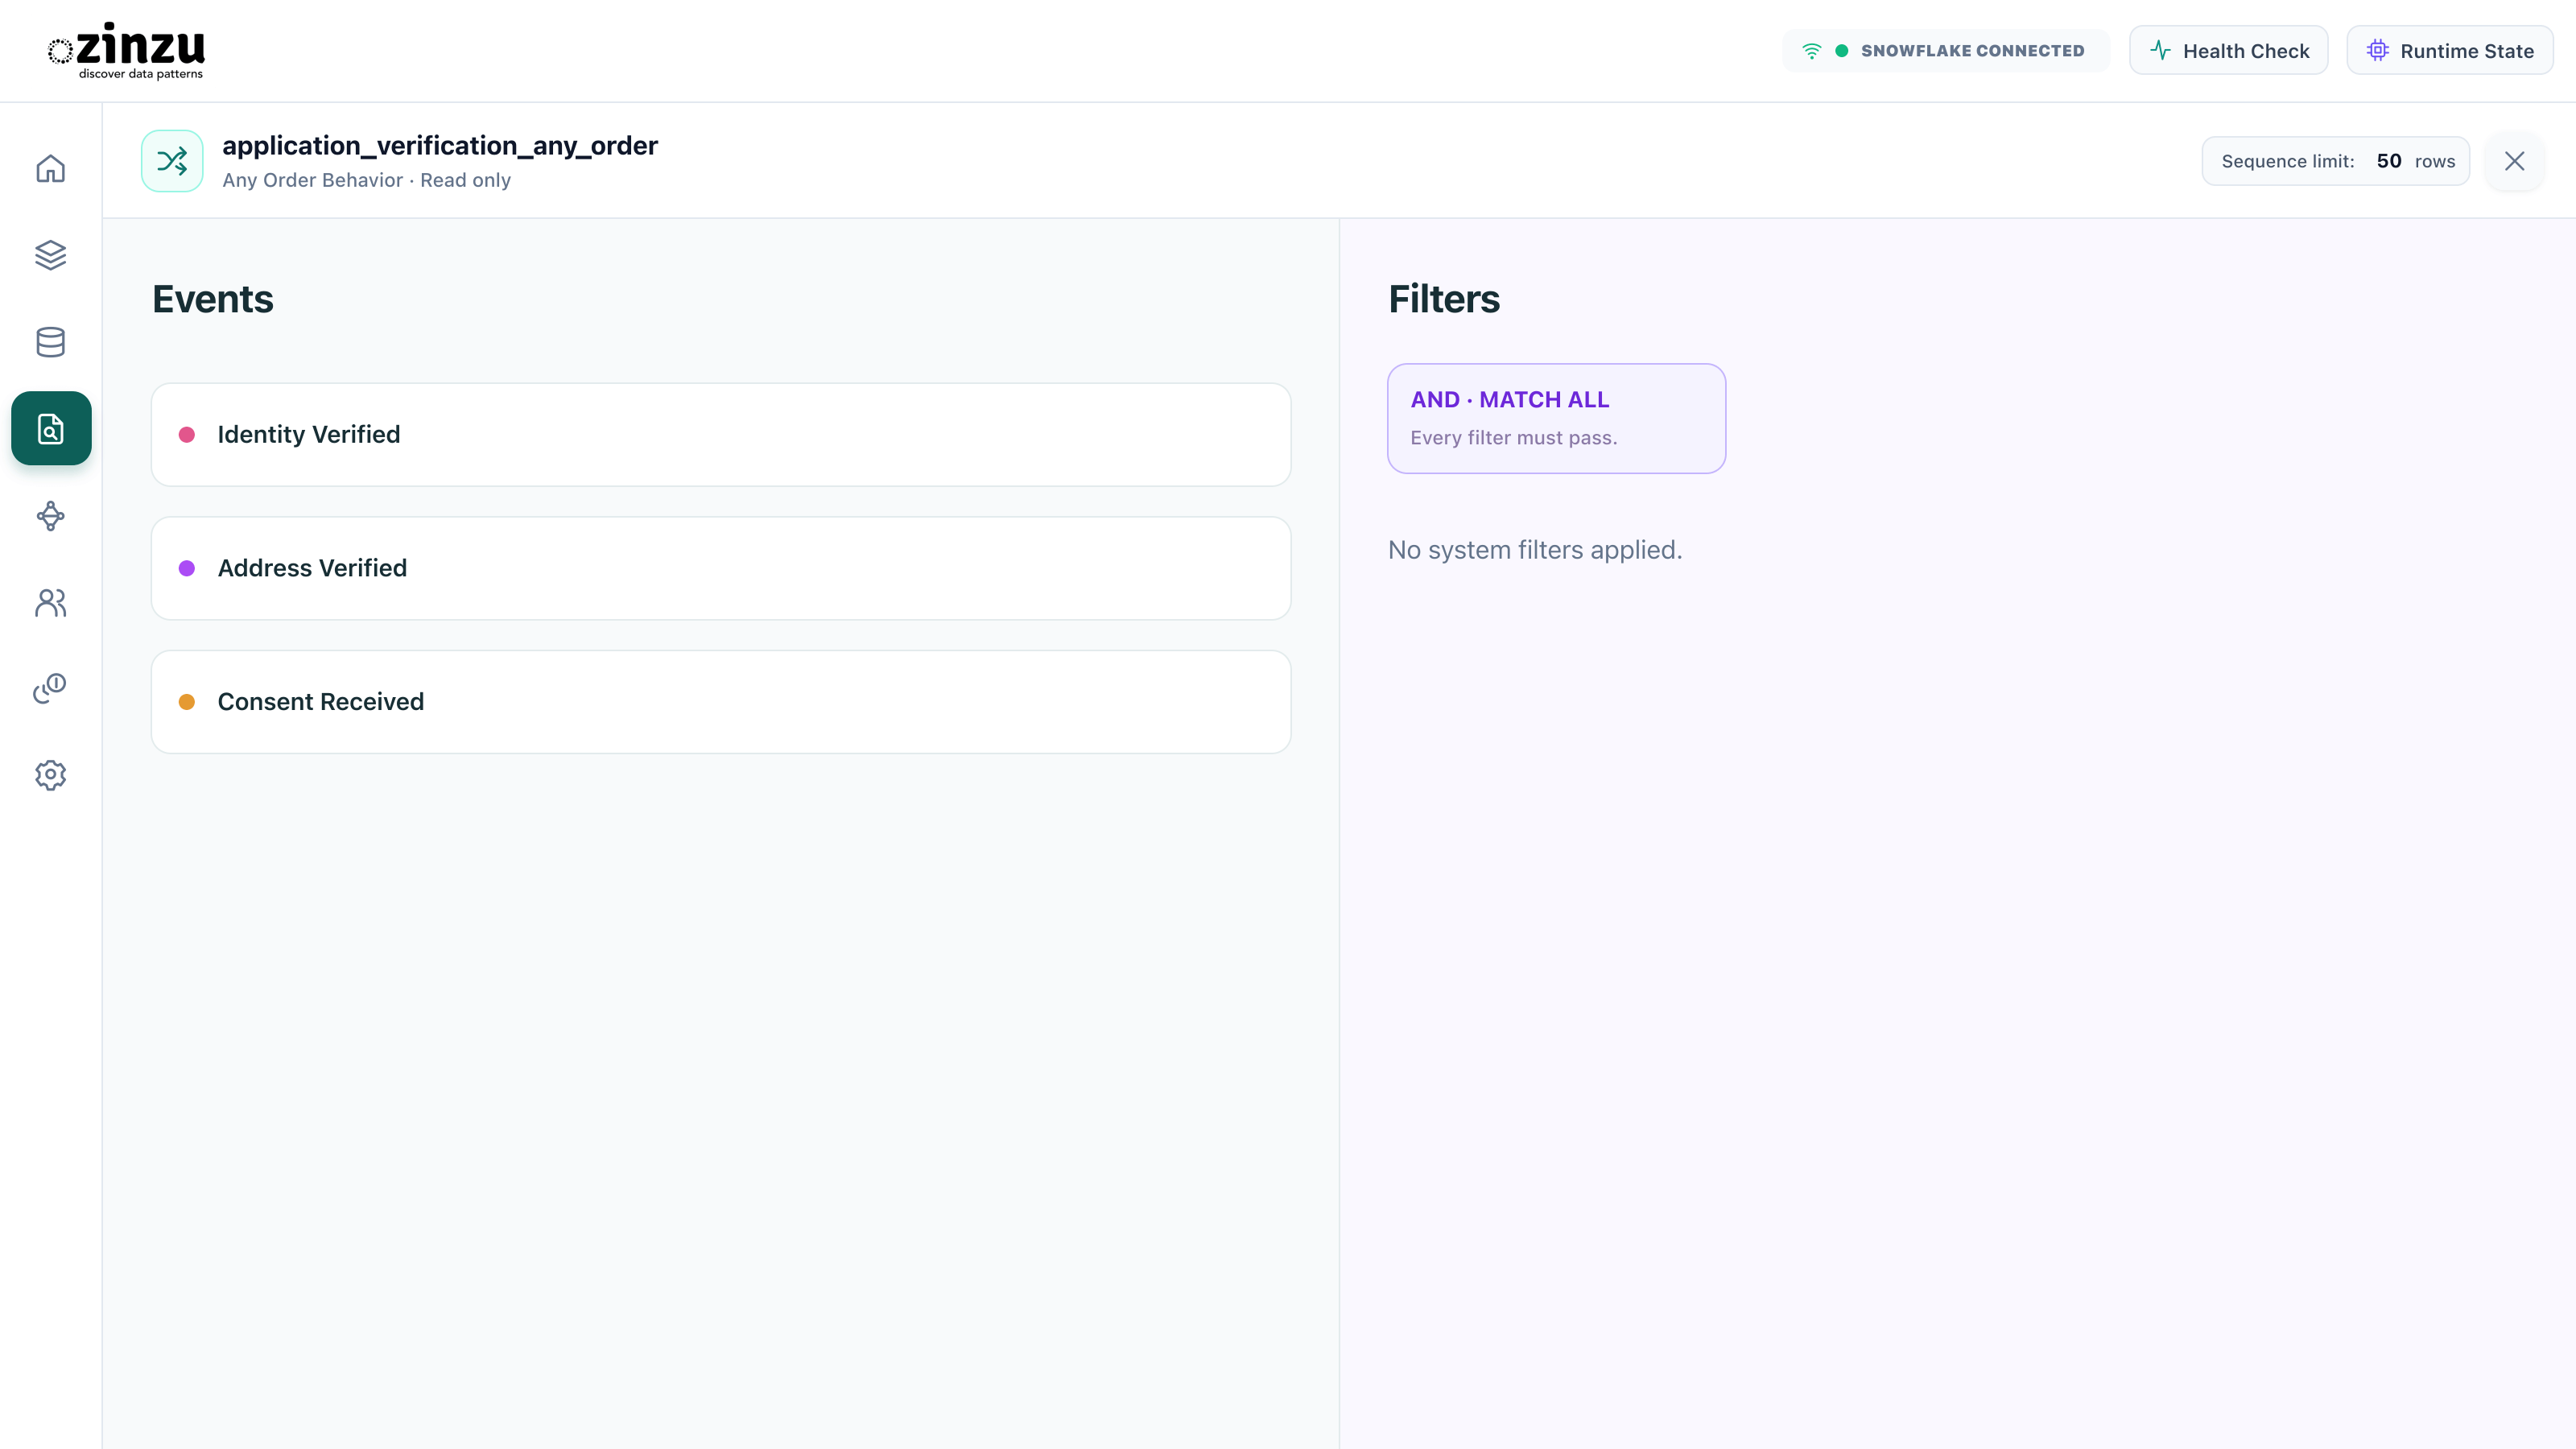The height and width of the screenshot is (1449, 2576).
Task: Open the Health Check panel
Action: pos(2228,51)
